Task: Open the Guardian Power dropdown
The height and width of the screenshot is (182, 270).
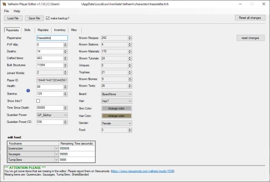Action: pos(52,115)
